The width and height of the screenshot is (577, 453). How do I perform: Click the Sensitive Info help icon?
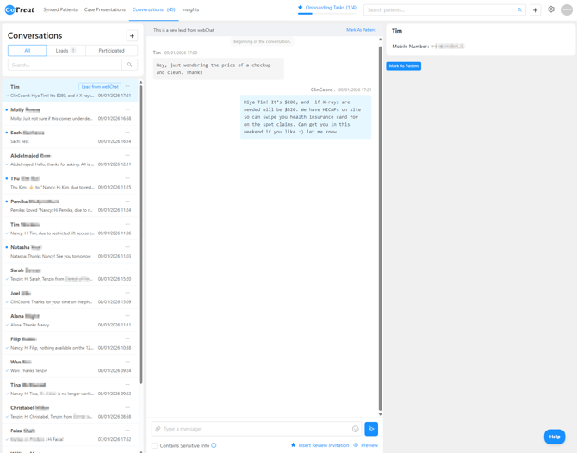coord(214,445)
